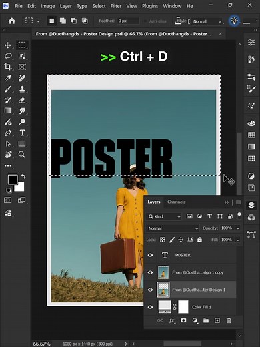This screenshot has width=260, height=347.
Task: Swap foreground and background colors
Action: (23, 177)
